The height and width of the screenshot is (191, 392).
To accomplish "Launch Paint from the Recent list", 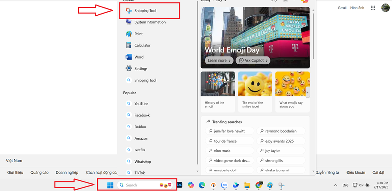I will (x=134, y=34).
